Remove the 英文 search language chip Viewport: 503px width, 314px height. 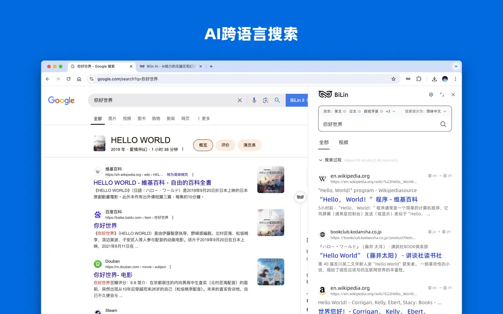[344, 111]
